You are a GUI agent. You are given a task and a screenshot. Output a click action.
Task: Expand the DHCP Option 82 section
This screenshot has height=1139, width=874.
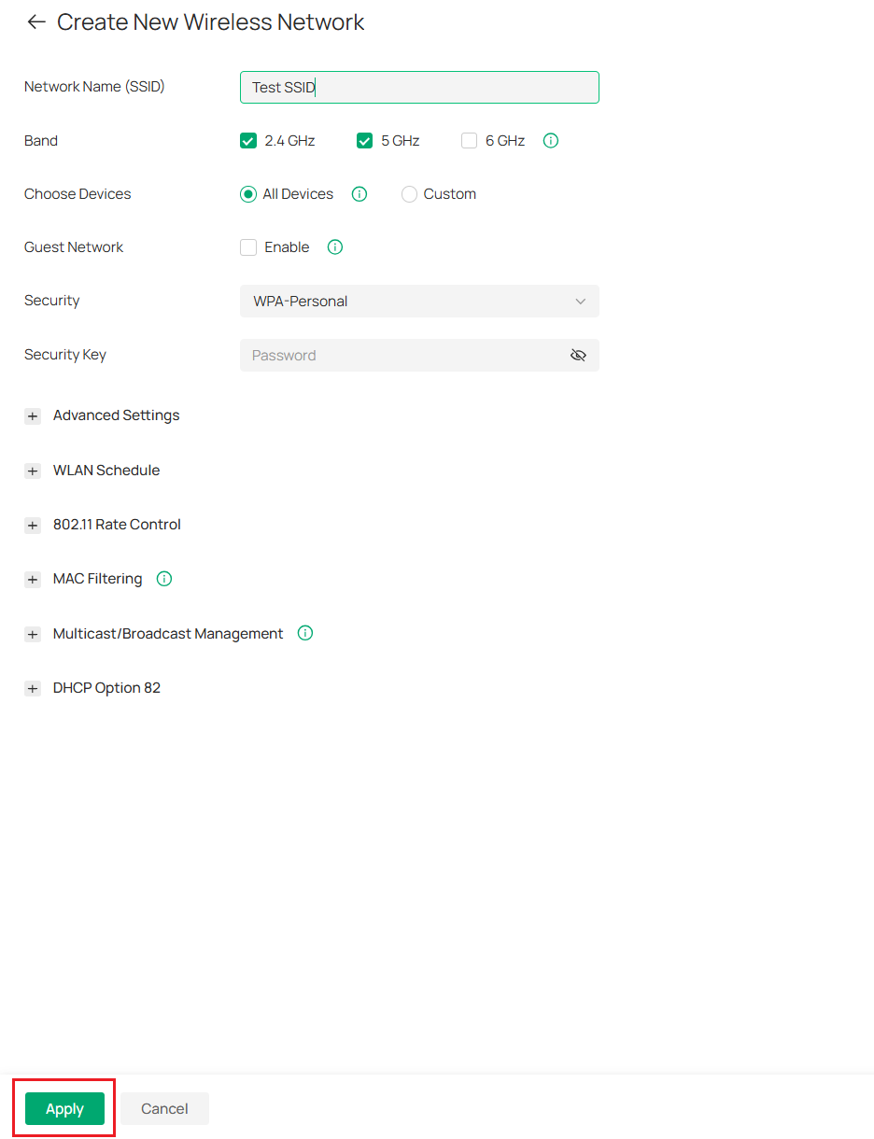tap(33, 689)
